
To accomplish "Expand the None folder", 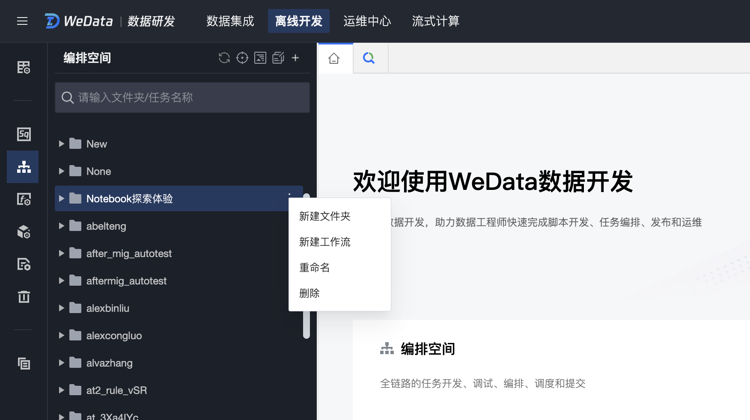I will pos(61,171).
